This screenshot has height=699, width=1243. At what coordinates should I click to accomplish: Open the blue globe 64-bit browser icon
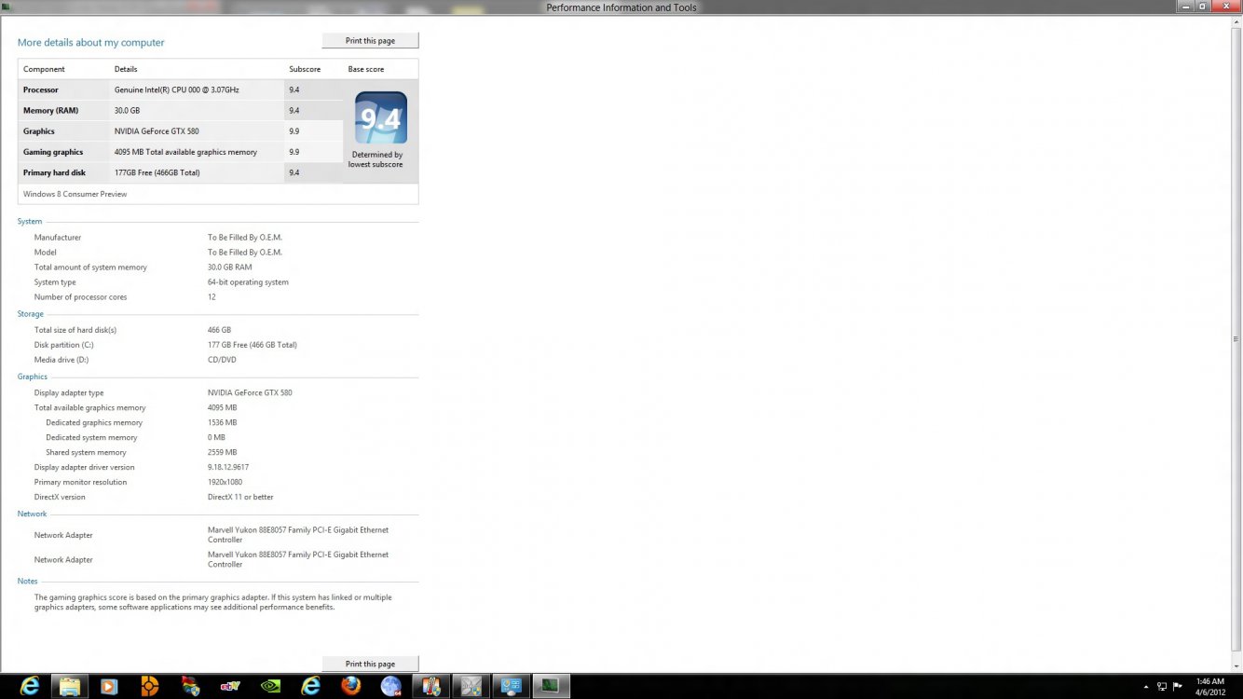coord(390,686)
